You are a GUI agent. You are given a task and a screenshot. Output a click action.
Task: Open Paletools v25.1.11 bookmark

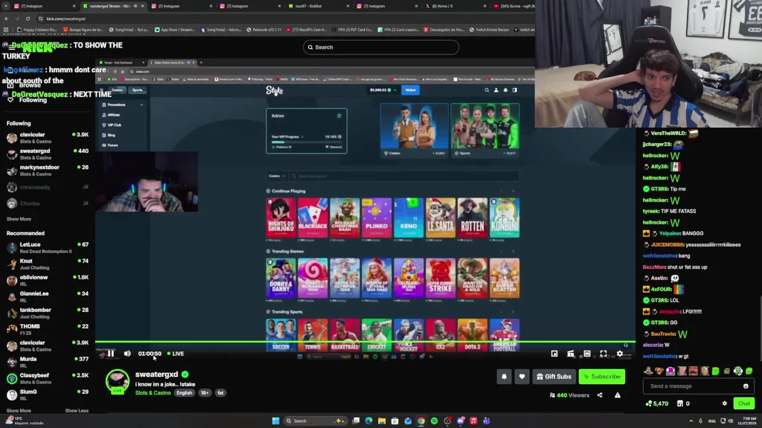click(263, 30)
